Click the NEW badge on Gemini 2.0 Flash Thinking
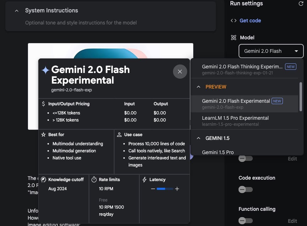 [x=291, y=67]
